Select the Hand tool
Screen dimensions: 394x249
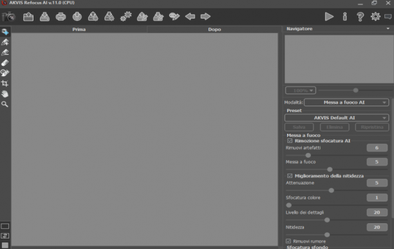pos(5,94)
